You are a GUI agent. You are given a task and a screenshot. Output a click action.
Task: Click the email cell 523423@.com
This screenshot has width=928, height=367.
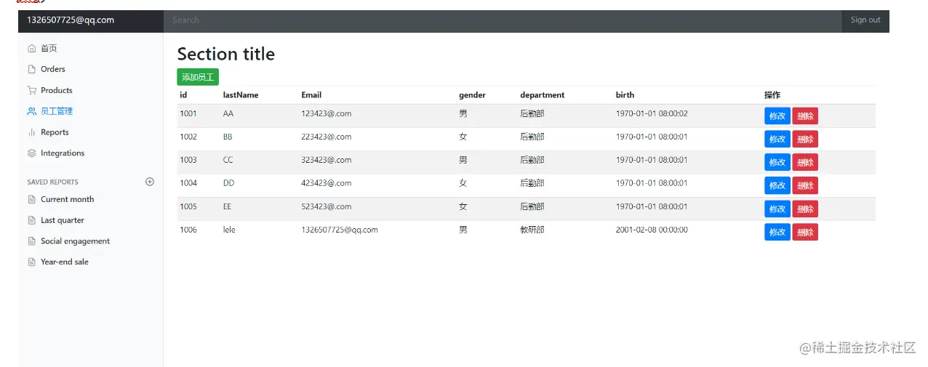click(x=327, y=207)
